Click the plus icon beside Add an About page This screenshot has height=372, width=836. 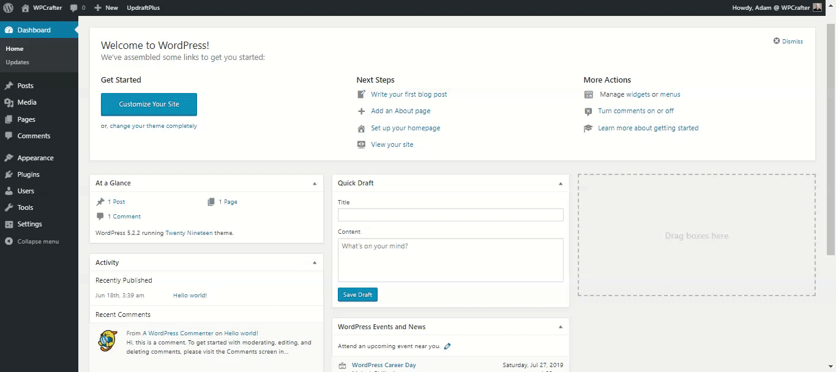pyautogui.click(x=361, y=111)
